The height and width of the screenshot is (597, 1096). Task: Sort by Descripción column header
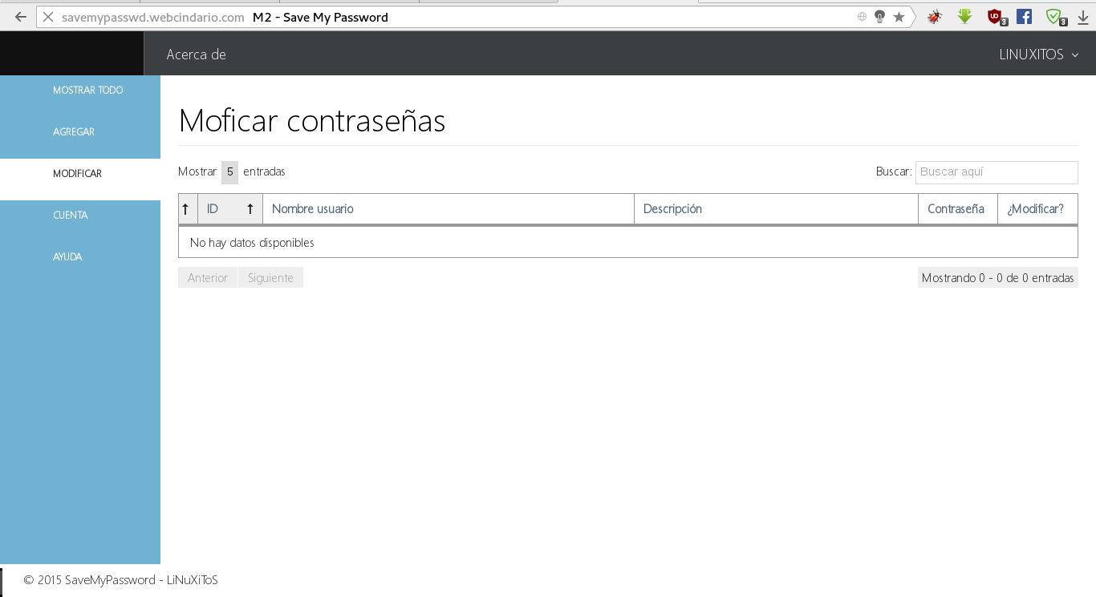click(x=776, y=209)
